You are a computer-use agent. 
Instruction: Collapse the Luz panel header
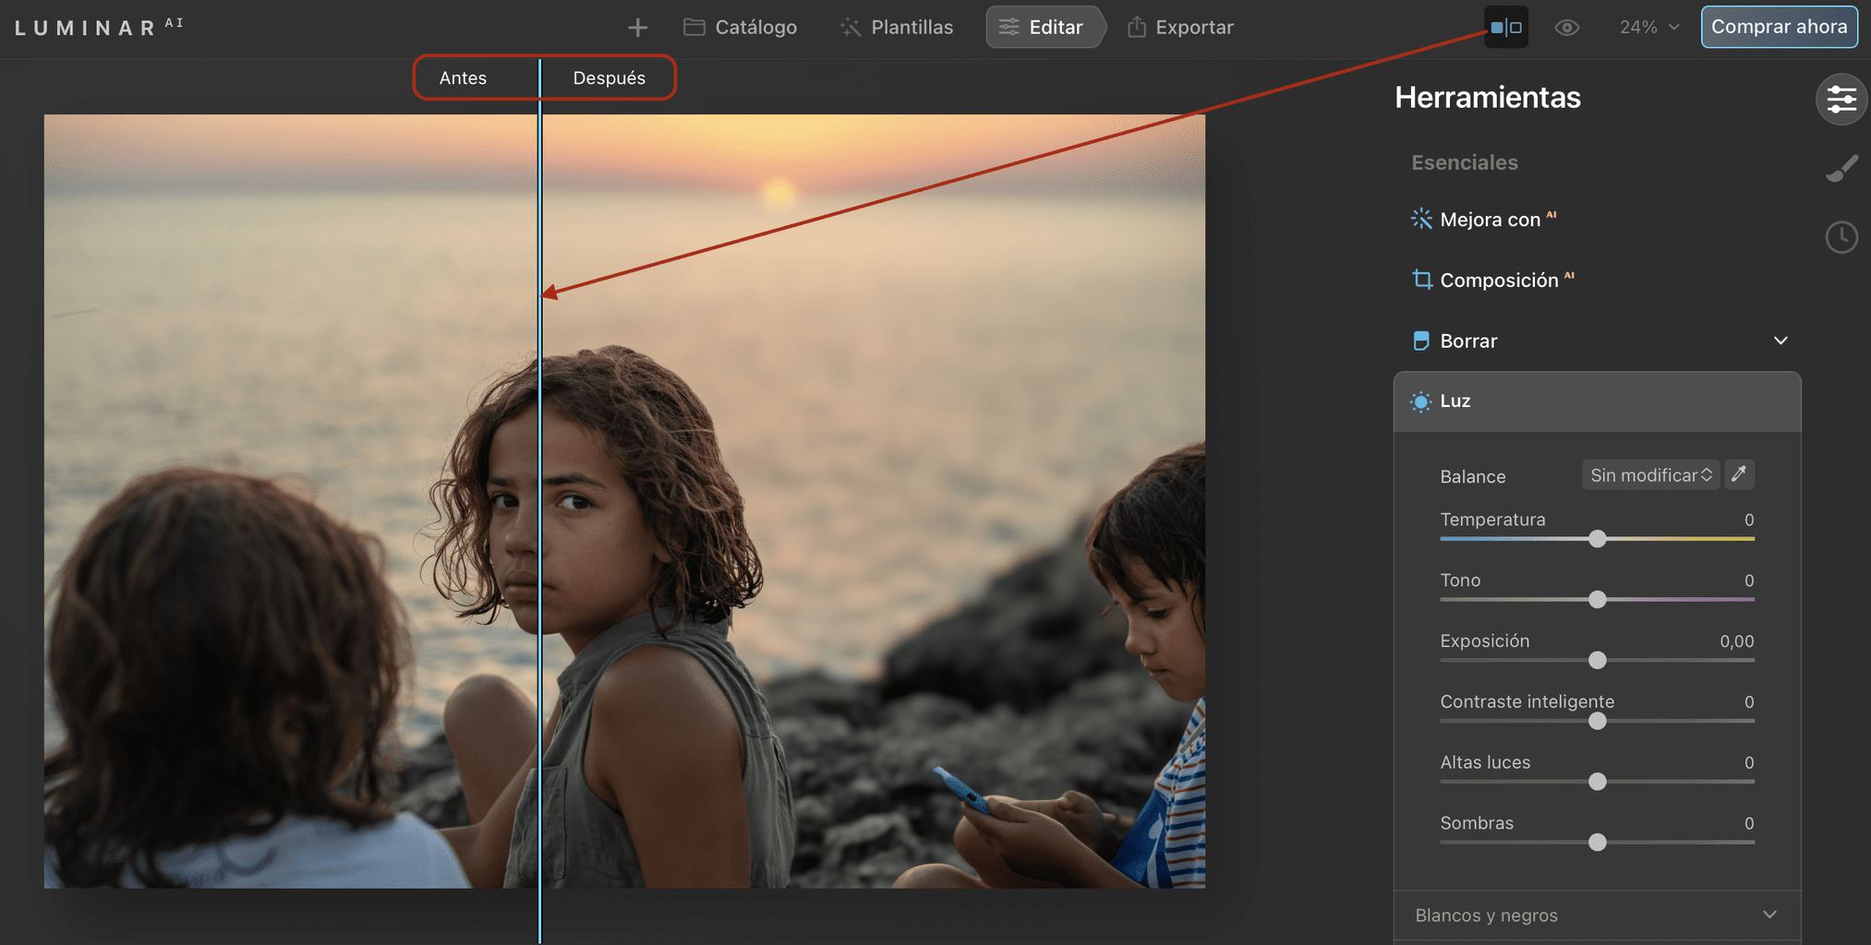(x=1598, y=401)
